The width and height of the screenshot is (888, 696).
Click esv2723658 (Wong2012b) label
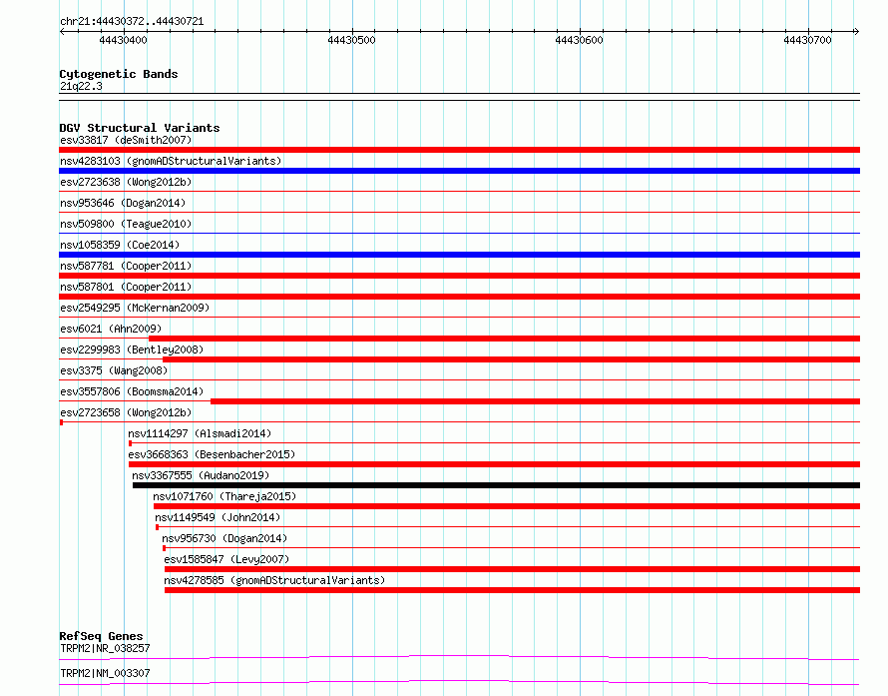126,412
